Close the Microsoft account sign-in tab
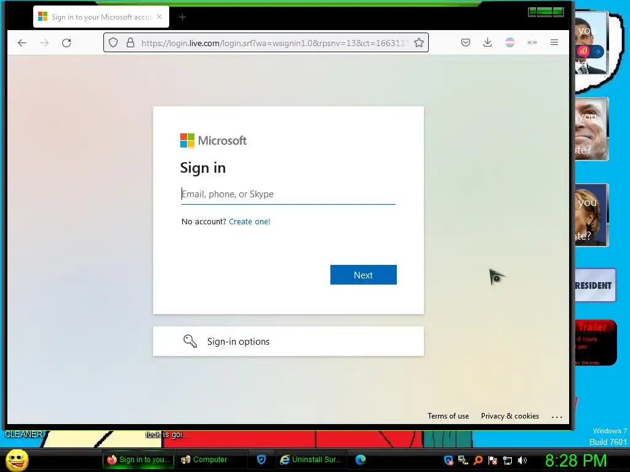630x472 pixels. coord(159,17)
